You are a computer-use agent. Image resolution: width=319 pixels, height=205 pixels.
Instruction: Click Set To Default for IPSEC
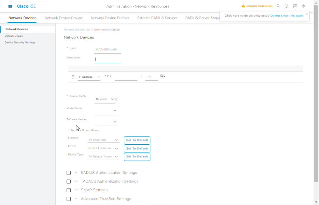137,149
